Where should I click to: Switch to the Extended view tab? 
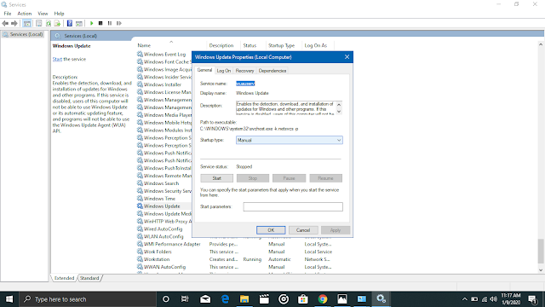click(x=65, y=278)
